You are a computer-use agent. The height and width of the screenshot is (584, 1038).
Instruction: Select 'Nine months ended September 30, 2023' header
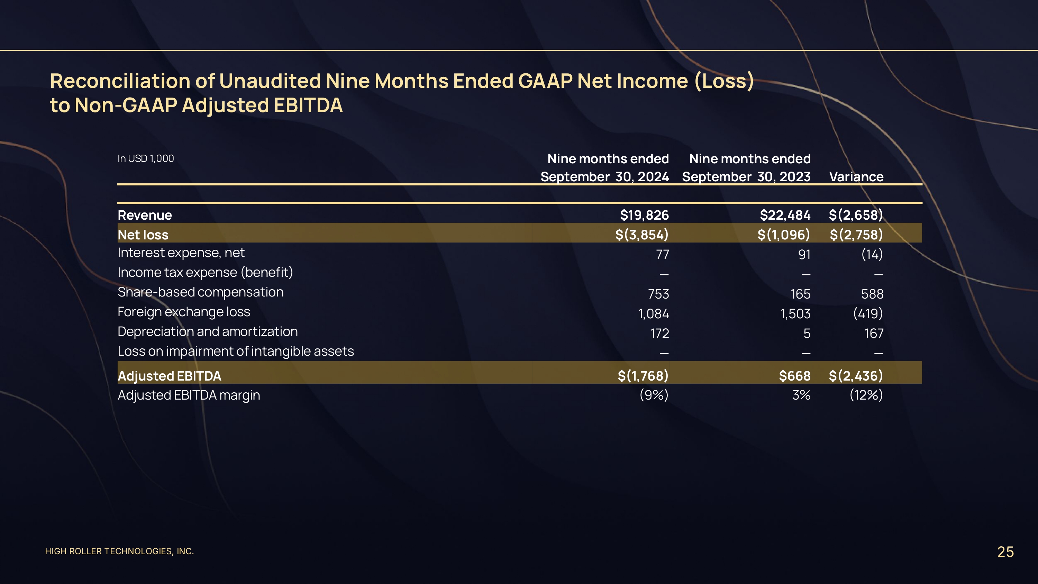pyautogui.click(x=746, y=168)
